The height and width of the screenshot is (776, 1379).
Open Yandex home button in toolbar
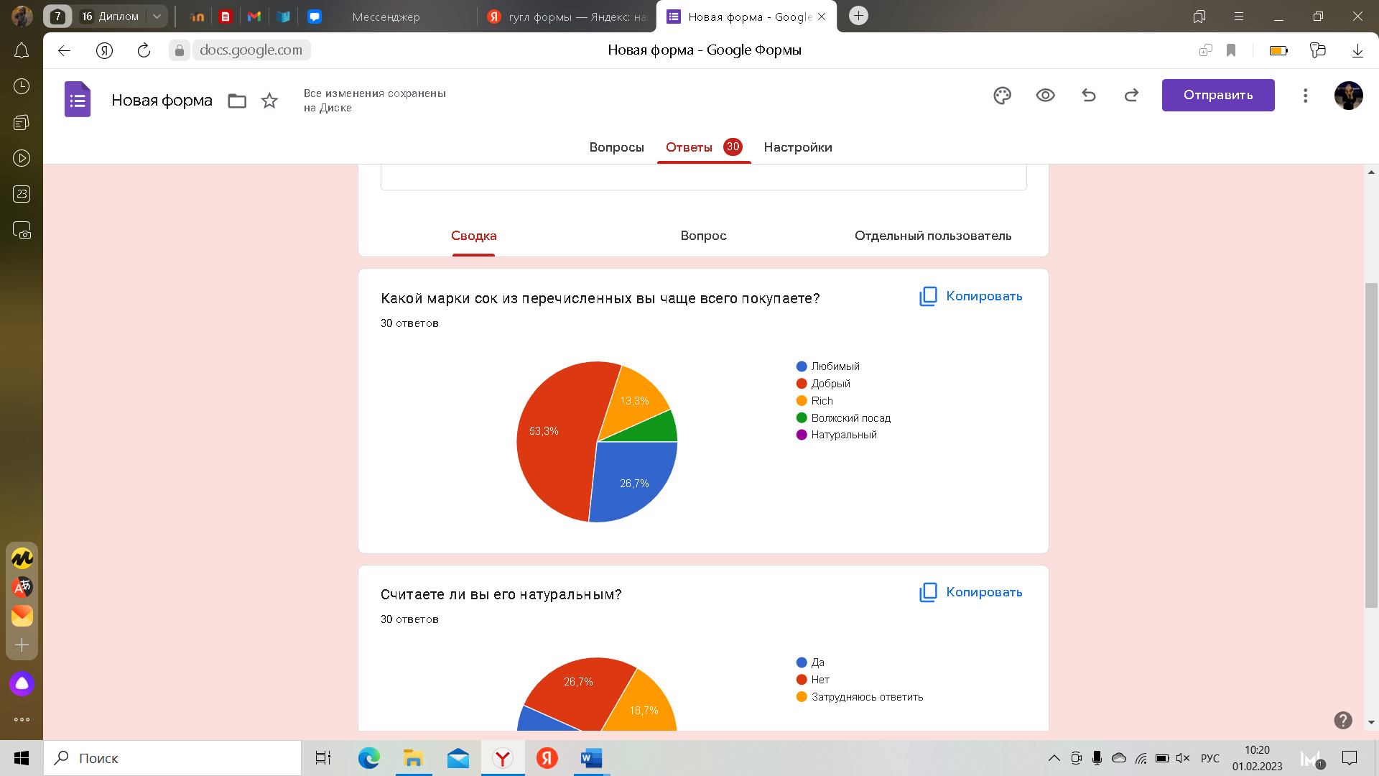pos(104,50)
